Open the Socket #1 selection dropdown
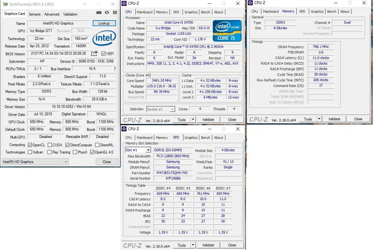374x251 pixels. pyautogui.click(x=161, y=109)
